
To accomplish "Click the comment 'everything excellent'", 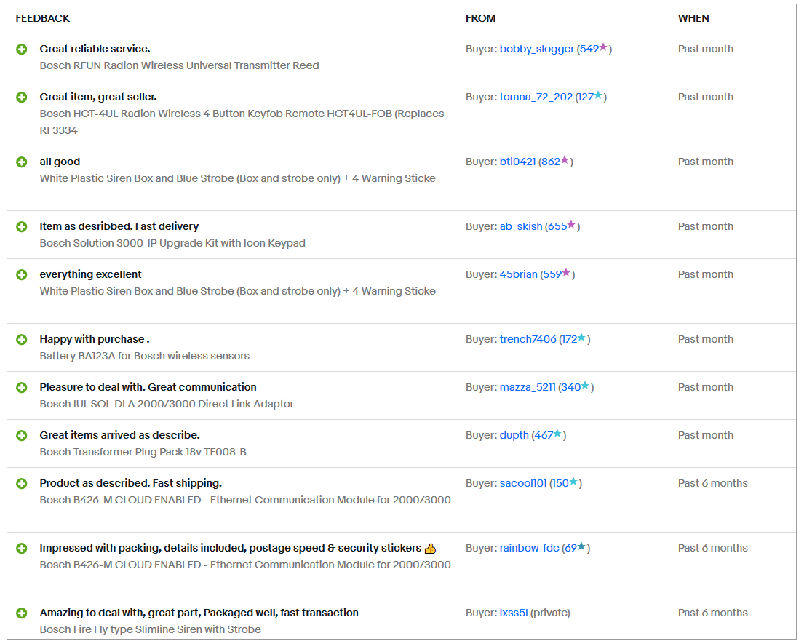I will coord(90,274).
